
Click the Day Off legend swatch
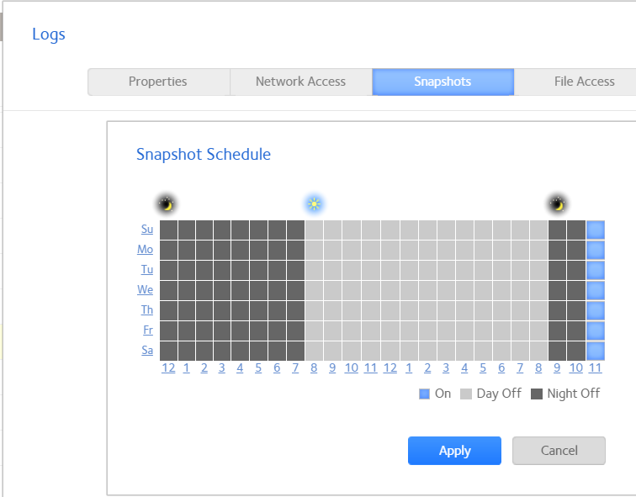click(466, 394)
